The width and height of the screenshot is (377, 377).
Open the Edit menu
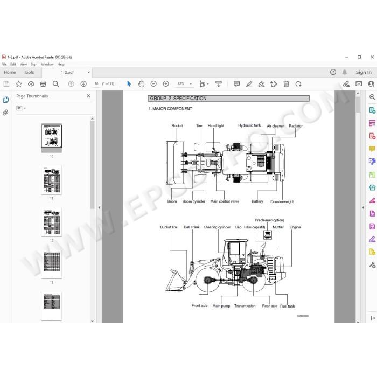click(x=13, y=64)
